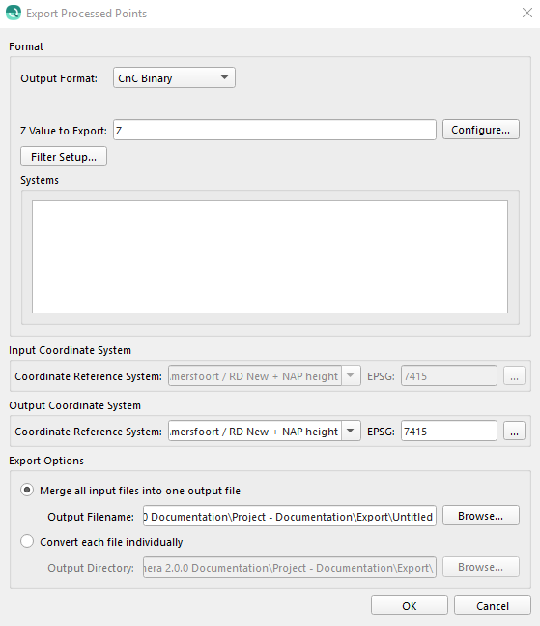Click the output EPSG code field

click(449, 431)
